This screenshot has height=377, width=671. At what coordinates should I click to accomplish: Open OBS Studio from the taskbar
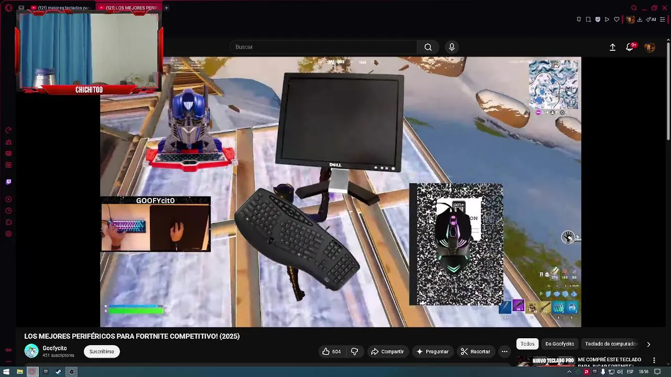(71, 372)
